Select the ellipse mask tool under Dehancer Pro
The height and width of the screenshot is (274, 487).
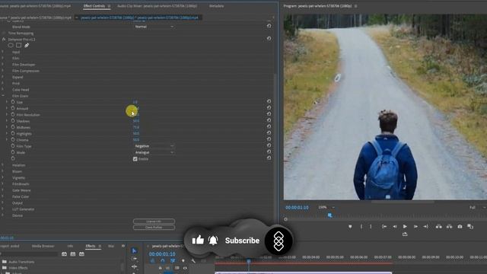click(11, 46)
